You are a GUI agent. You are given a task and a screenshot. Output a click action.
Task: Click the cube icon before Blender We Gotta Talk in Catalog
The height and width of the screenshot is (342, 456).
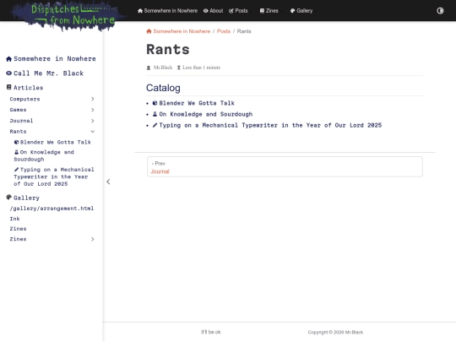[x=155, y=103]
